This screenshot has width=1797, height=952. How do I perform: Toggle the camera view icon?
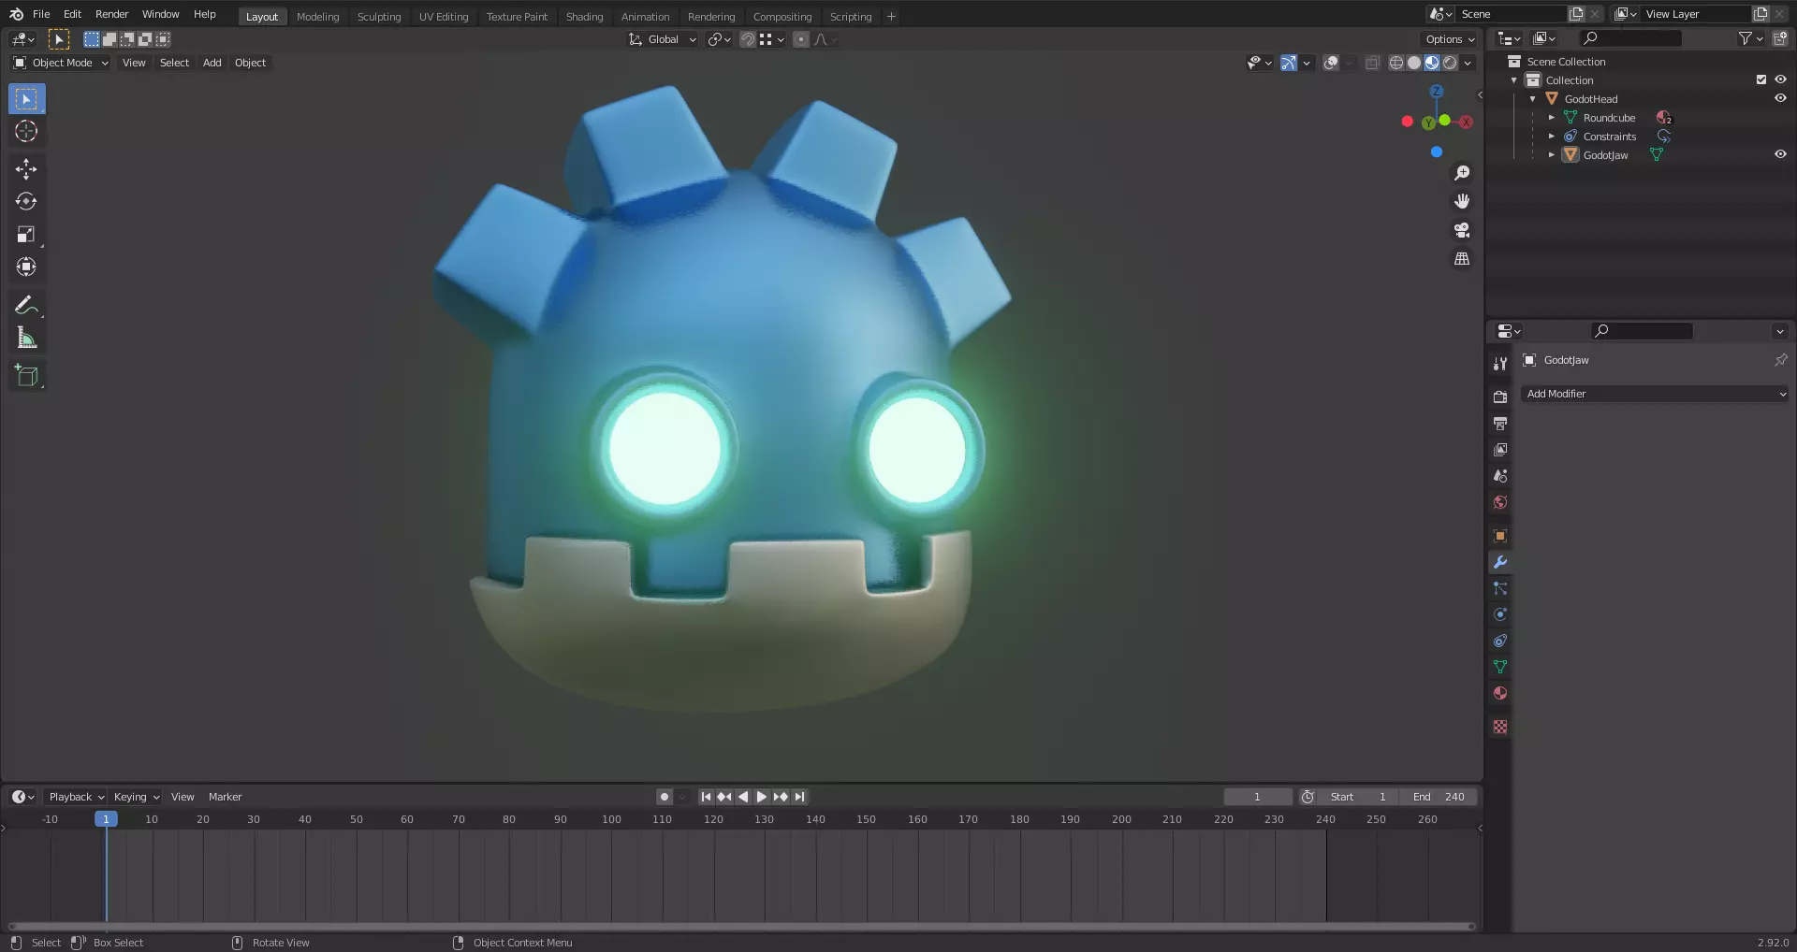pos(1462,230)
